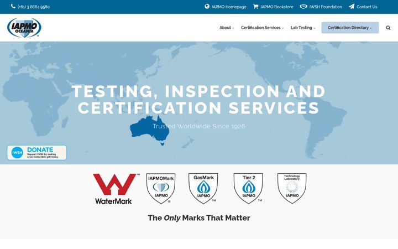Image resolution: width=398 pixels, height=249 pixels.
Task: Expand the Lab Testing chevron
Action: [x=314, y=28]
